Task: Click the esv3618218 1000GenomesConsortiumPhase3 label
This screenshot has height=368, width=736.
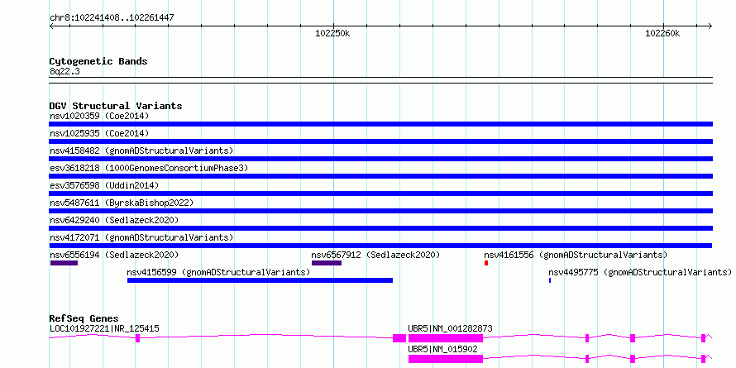Action: [x=149, y=168]
